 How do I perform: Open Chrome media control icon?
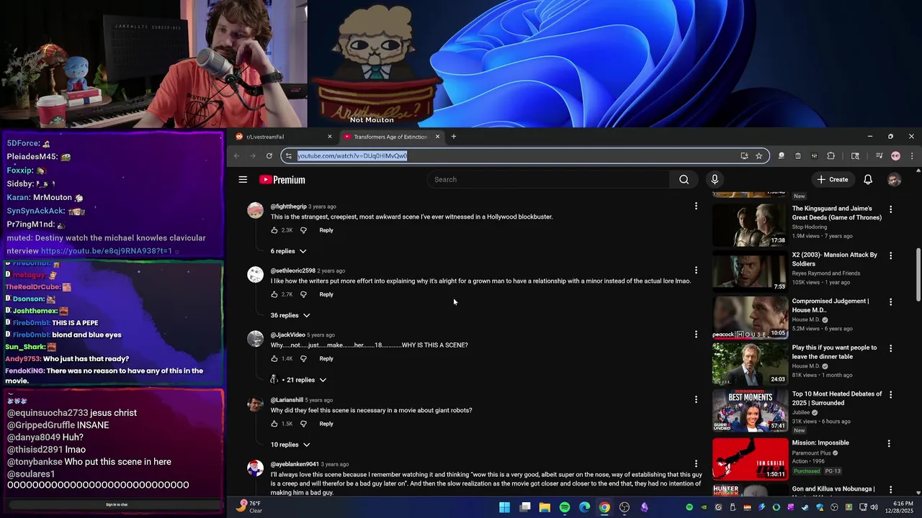879,156
